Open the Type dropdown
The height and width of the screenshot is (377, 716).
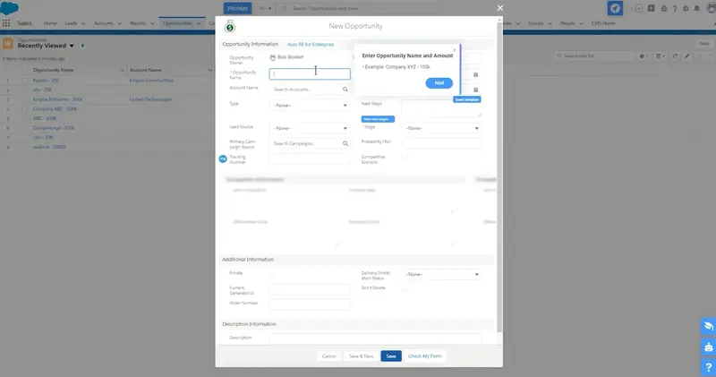[310, 105]
